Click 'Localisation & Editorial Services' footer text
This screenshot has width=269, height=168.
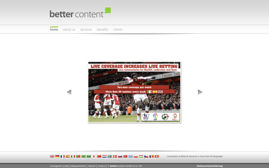195,156
